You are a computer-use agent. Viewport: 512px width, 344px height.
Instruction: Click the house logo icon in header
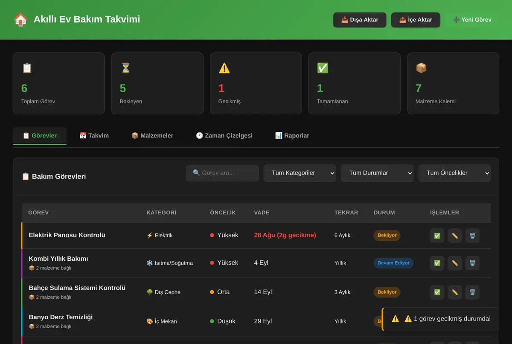[20, 20]
